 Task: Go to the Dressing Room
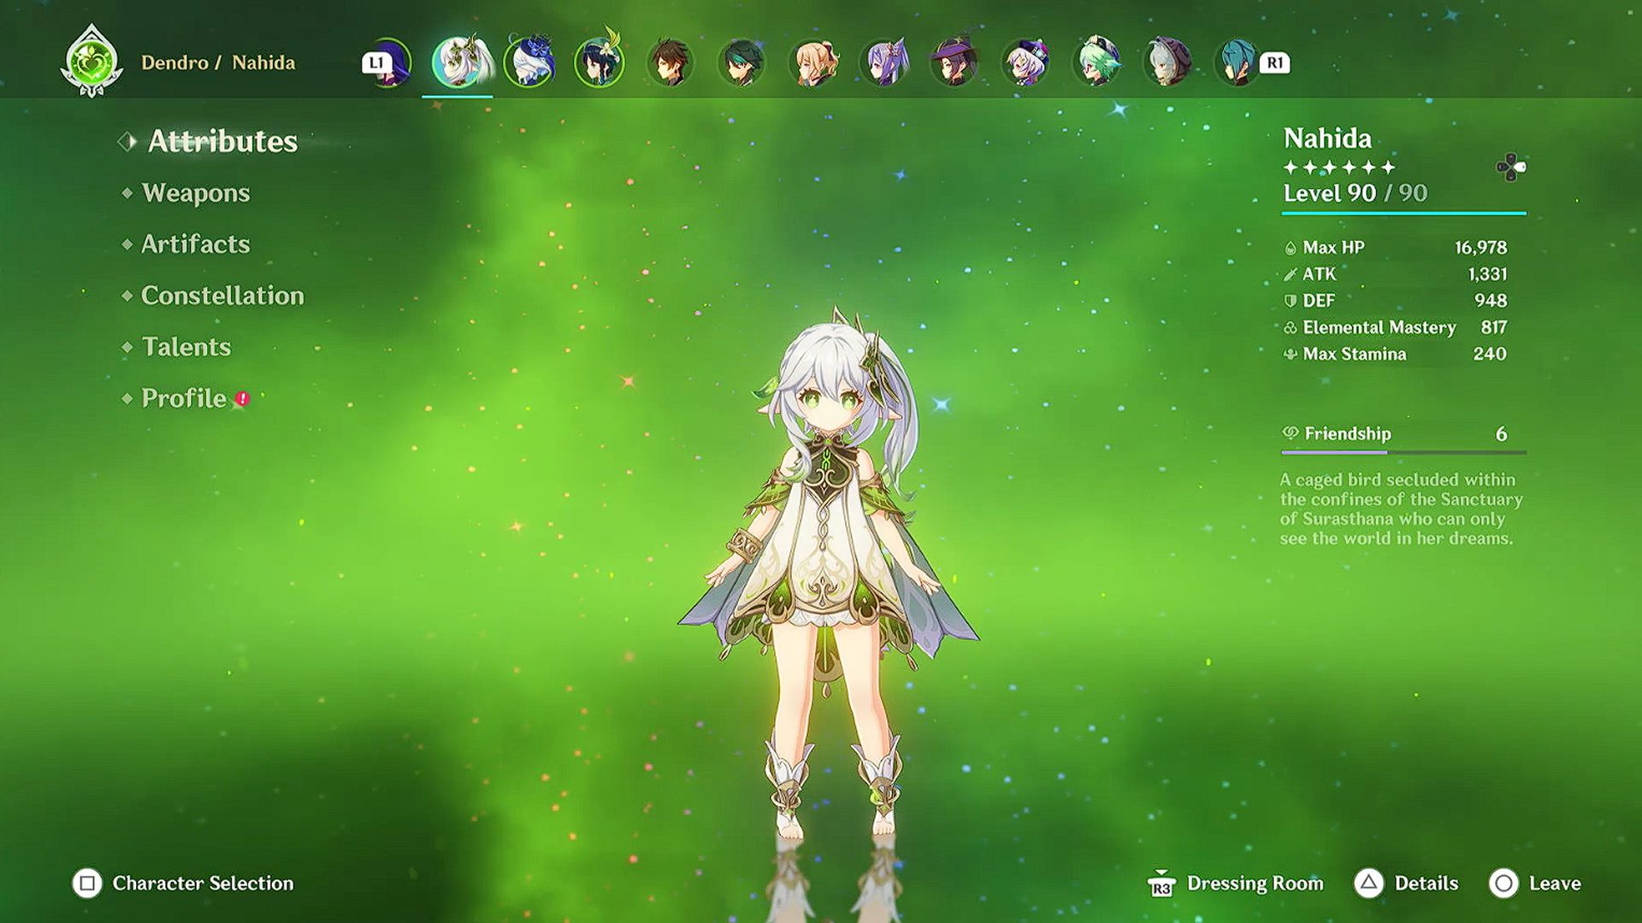(1255, 883)
